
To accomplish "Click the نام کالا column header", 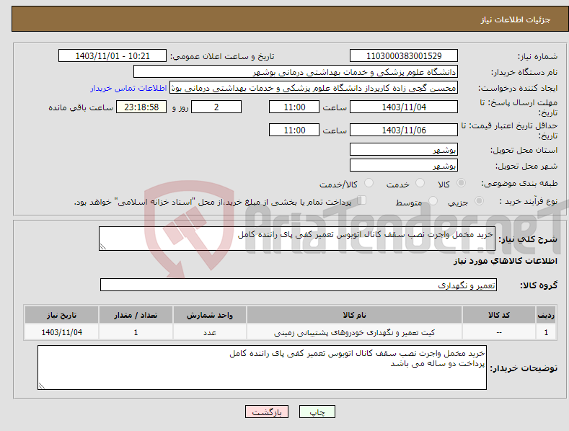I will [x=354, y=315].
